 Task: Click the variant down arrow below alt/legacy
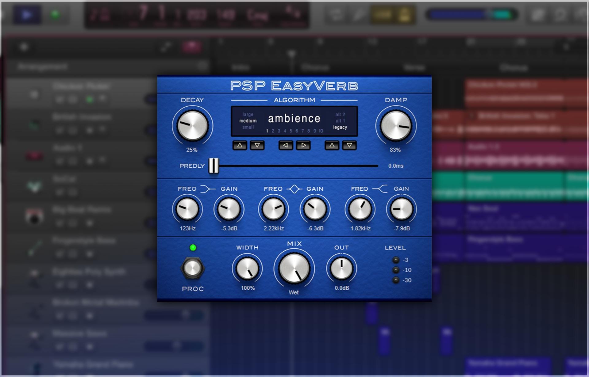(x=349, y=145)
